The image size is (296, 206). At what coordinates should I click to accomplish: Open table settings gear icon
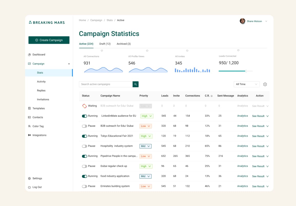[265, 84]
